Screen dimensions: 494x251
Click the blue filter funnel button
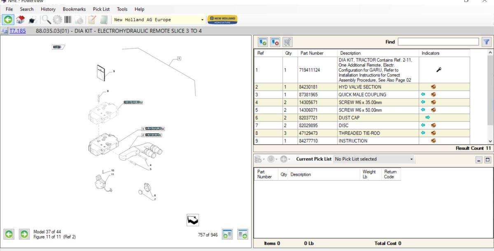click(487, 41)
